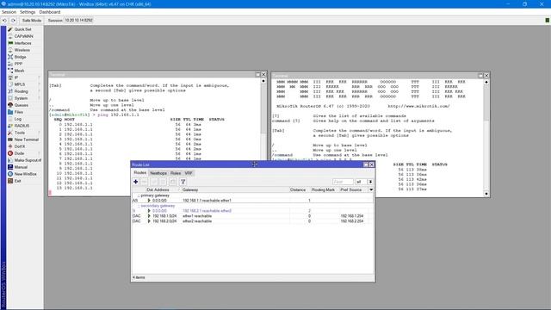The image size is (551, 310).
Task: Open the Wireless sidebar entry
Action: tap(22, 50)
